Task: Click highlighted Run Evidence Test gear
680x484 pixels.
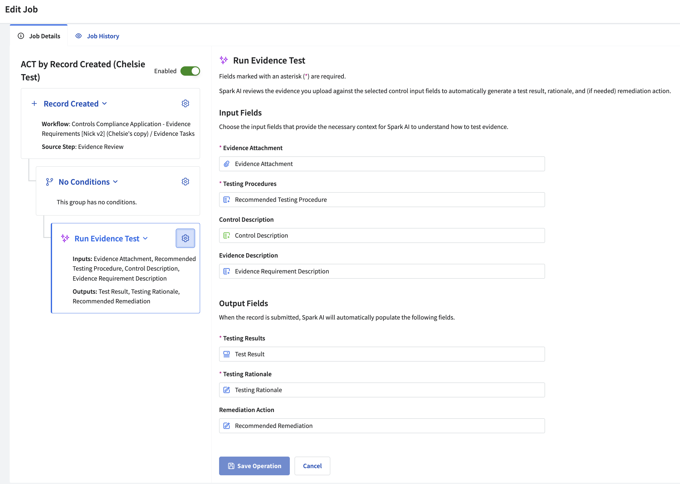Action: click(185, 238)
